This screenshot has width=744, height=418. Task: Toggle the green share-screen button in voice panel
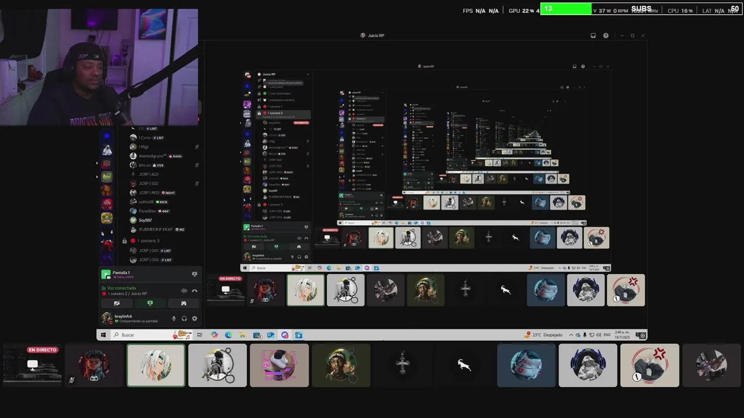(x=150, y=303)
